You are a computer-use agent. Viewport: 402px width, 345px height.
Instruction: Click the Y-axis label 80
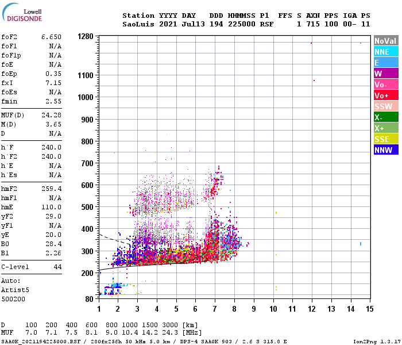[89, 299]
